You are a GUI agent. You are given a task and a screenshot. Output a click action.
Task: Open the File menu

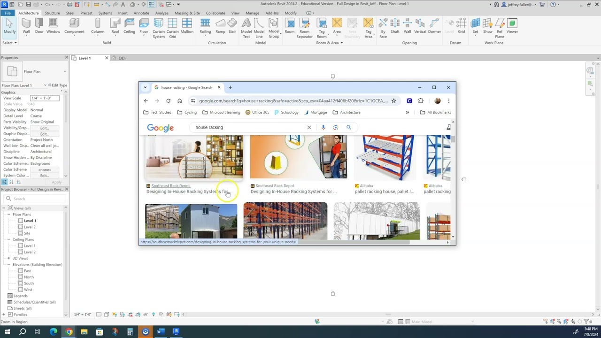pos(8,13)
